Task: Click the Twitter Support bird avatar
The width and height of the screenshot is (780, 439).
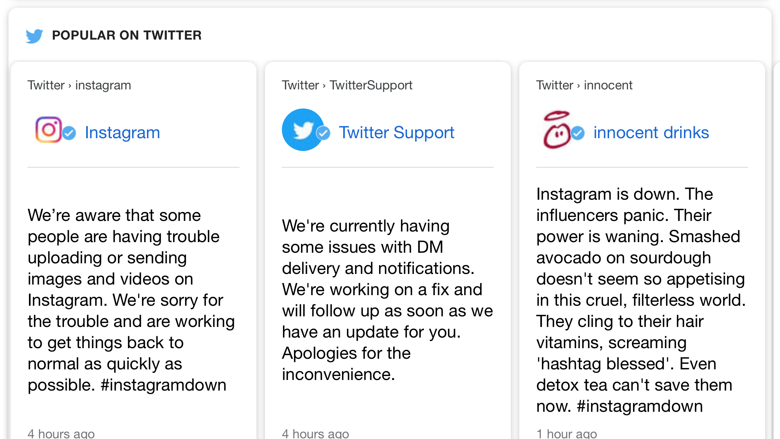Action: coord(303,130)
